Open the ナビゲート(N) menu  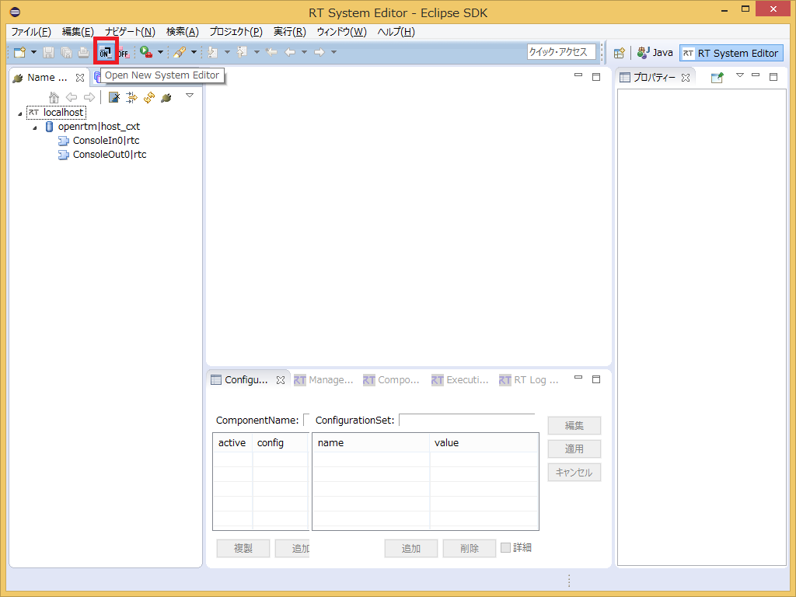[x=130, y=32]
